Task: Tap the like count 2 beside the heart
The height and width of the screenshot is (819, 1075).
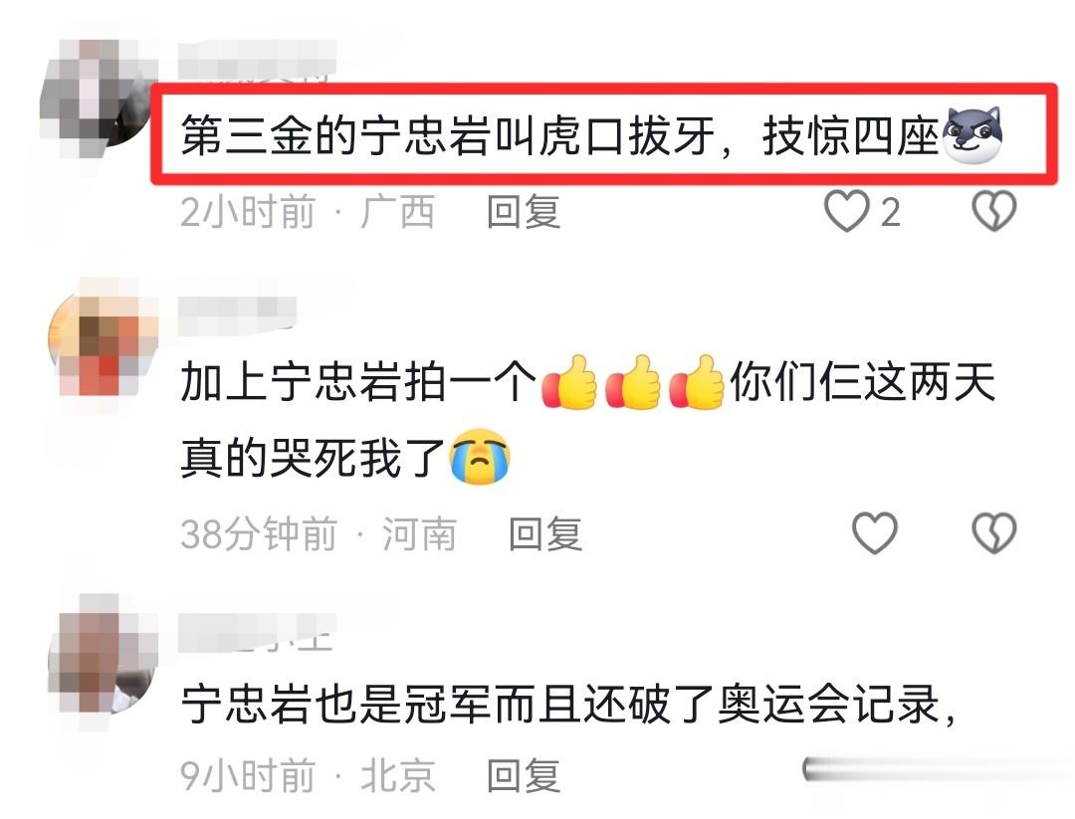Action: point(890,212)
